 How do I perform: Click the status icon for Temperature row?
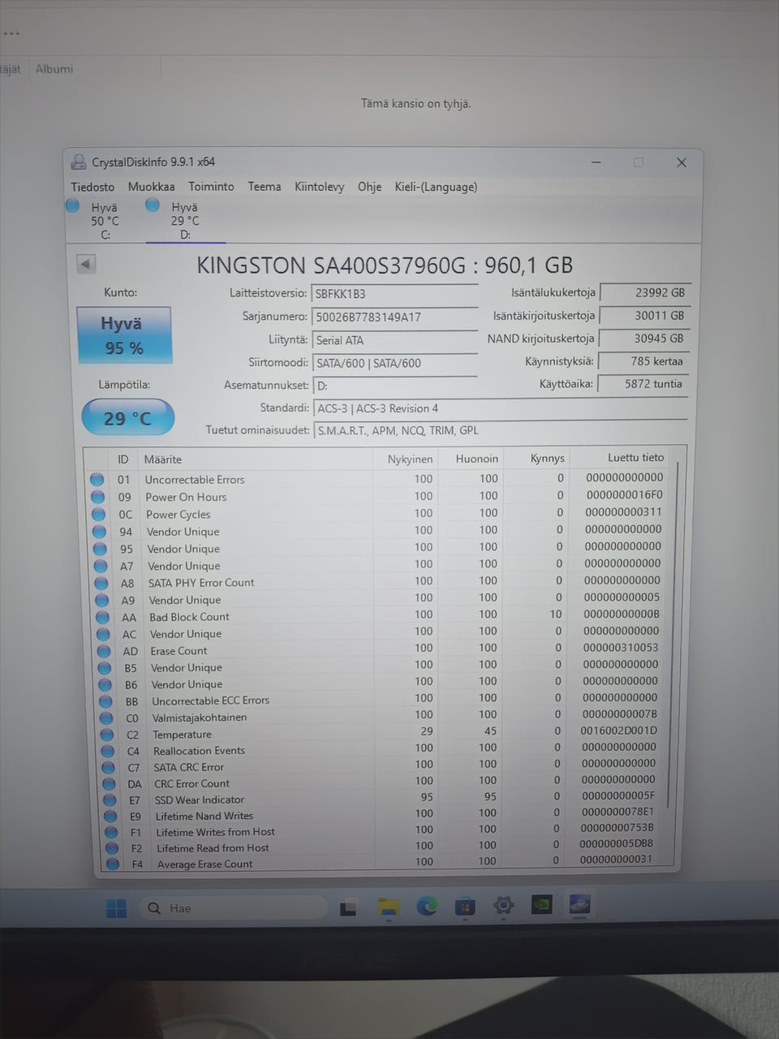pos(107,735)
